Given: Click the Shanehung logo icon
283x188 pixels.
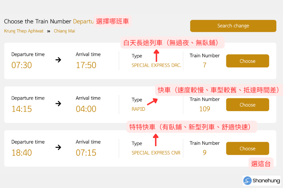Looking at the screenshot, I should (247, 181).
